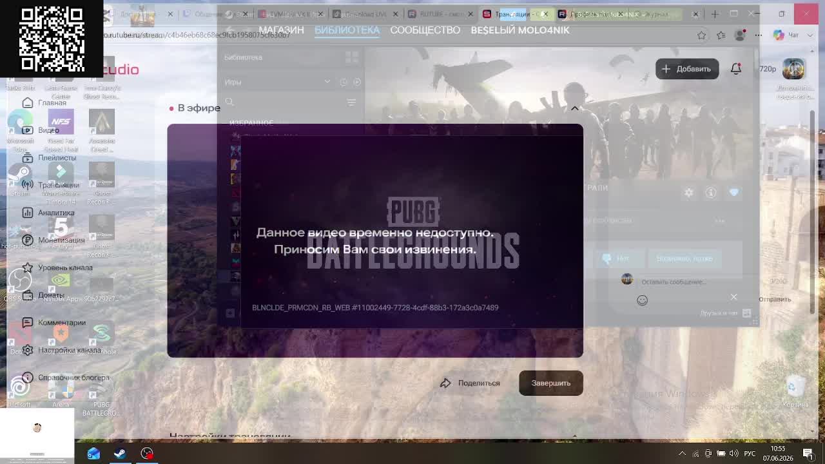Open the browser profile icon
The height and width of the screenshot is (464, 825).
point(740,35)
